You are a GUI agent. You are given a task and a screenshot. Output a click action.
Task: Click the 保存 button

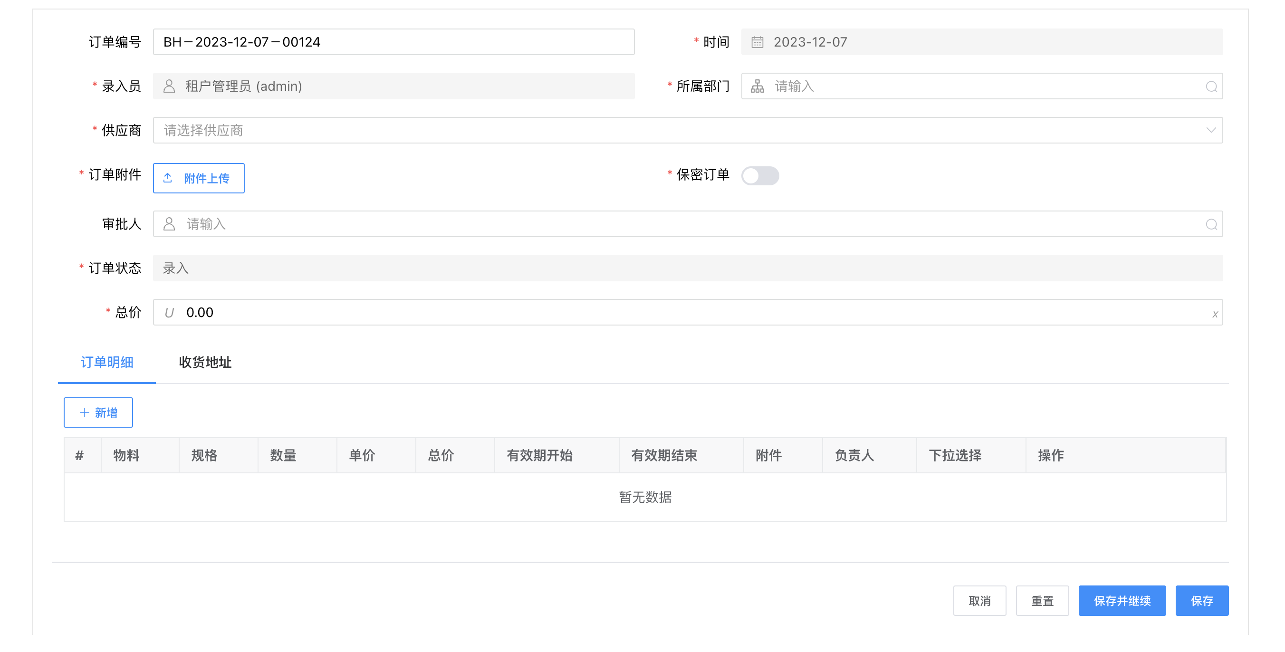pos(1202,601)
